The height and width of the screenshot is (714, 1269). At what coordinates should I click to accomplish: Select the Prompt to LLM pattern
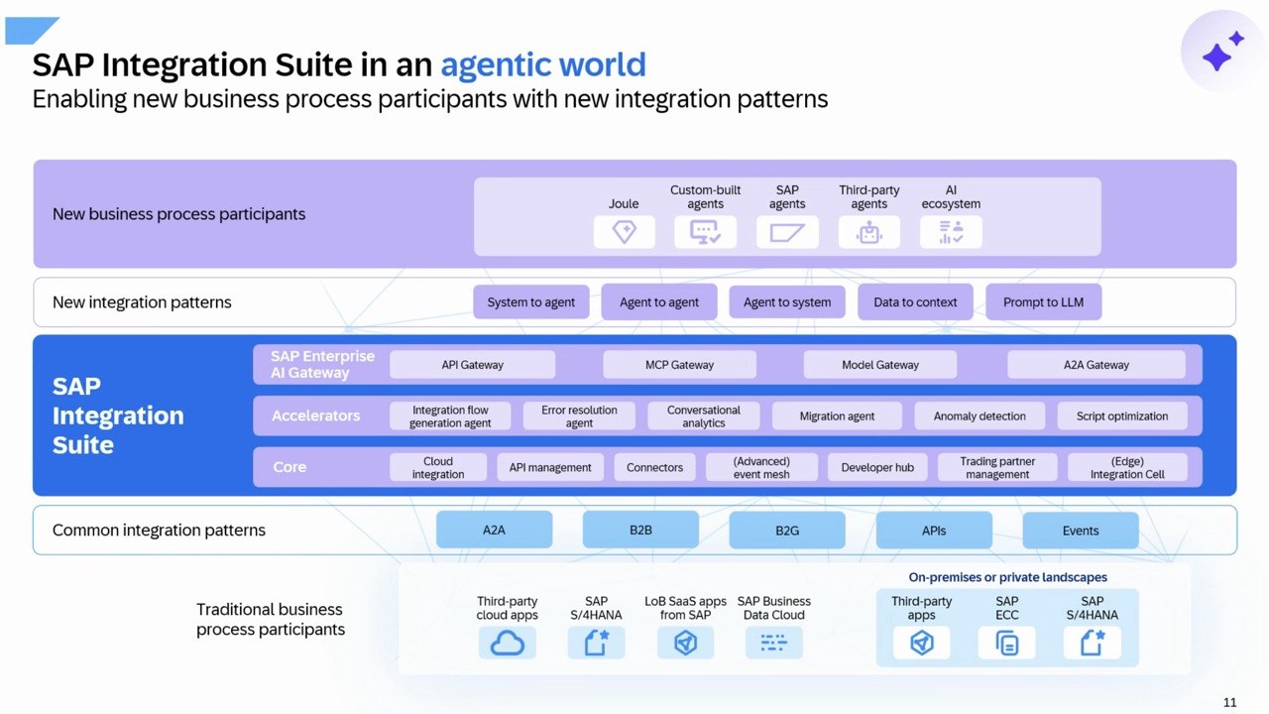1043,302
